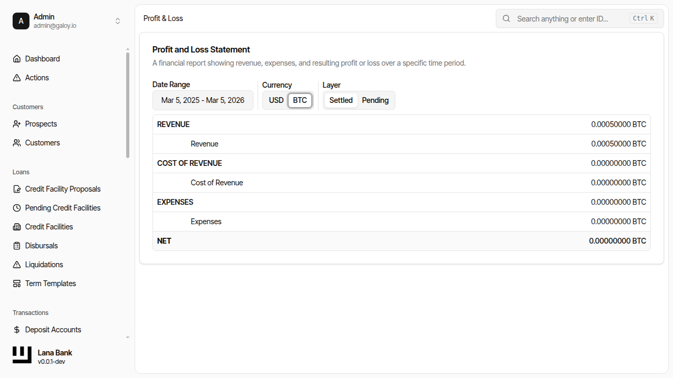Image resolution: width=673 pixels, height=378 pixels.
Task: Go to Liquidations page
Action: (x=44, y=265)
